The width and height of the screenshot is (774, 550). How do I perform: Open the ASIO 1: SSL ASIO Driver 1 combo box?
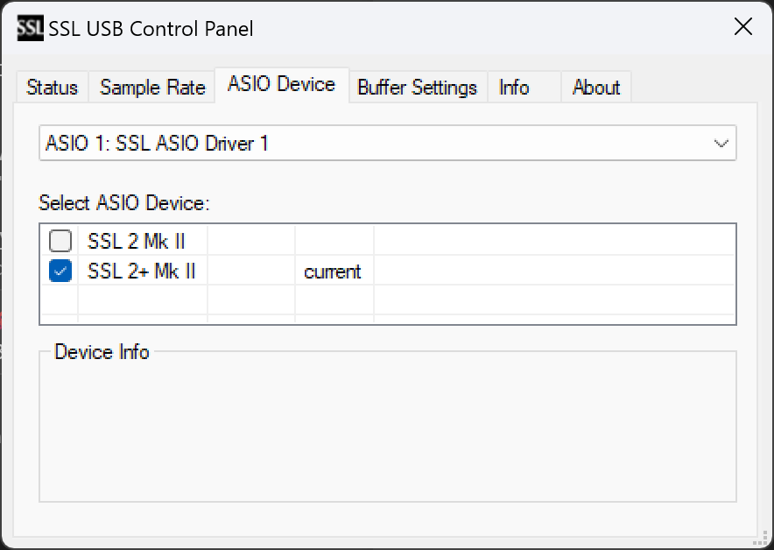(388, 143)
